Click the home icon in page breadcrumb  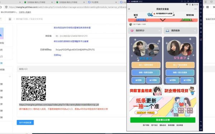point(10,19)
